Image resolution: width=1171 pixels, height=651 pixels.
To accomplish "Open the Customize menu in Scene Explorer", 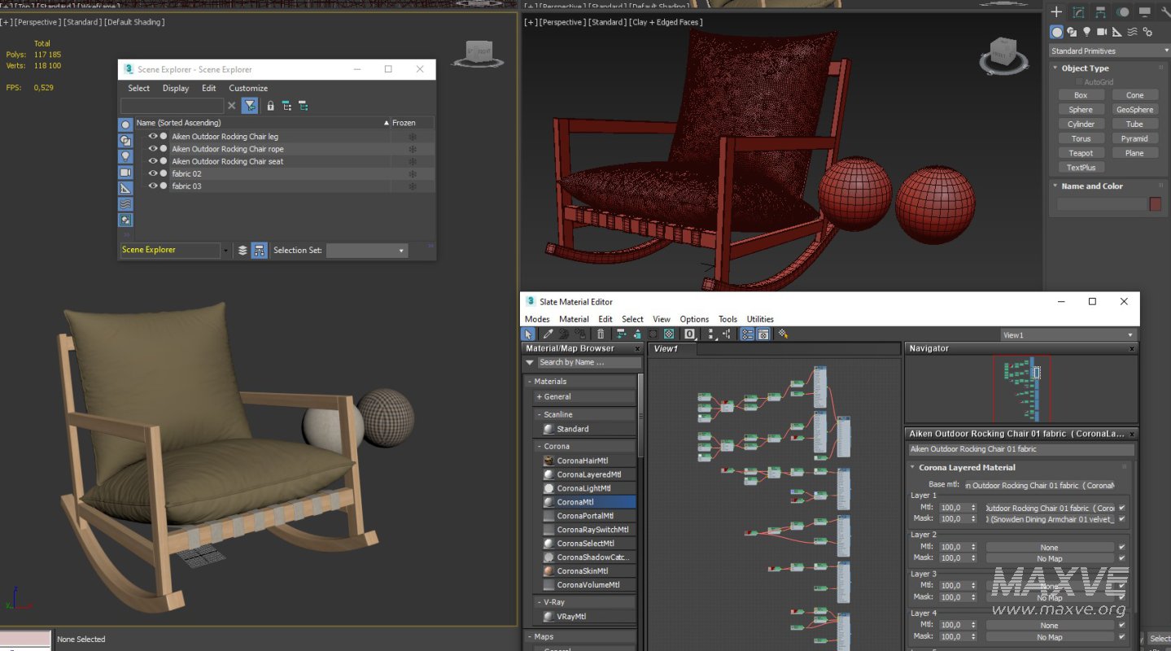I will (248, 88).
